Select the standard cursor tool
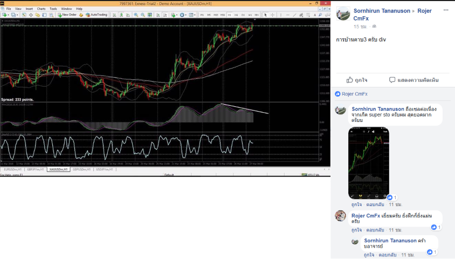 point(266,15)
